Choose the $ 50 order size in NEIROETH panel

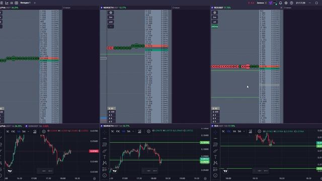coord(111,109)
